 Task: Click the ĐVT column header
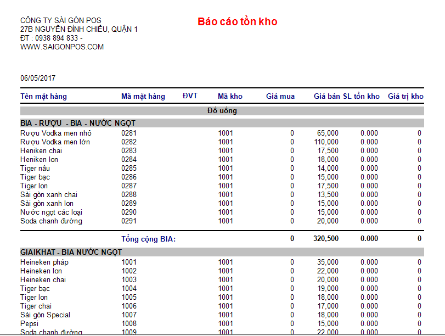(x=190, y=96)
